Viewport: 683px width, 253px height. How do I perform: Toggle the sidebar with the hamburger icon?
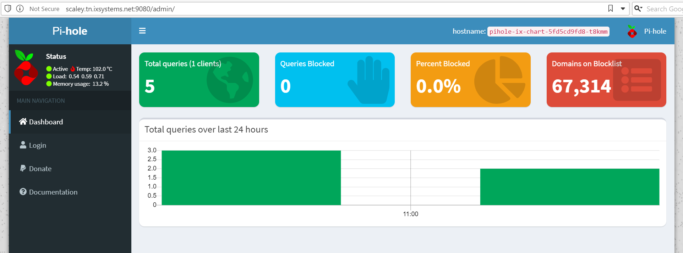[142, 31]
